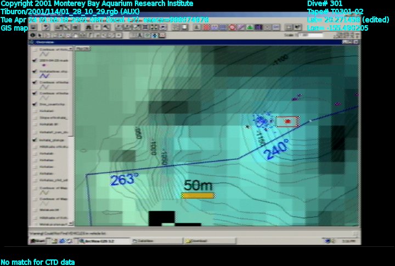Image resolution: width=395 pixels, height=266 pixels.
Task: Click the legend scrollbar up arrow
Action: point(71,48)
